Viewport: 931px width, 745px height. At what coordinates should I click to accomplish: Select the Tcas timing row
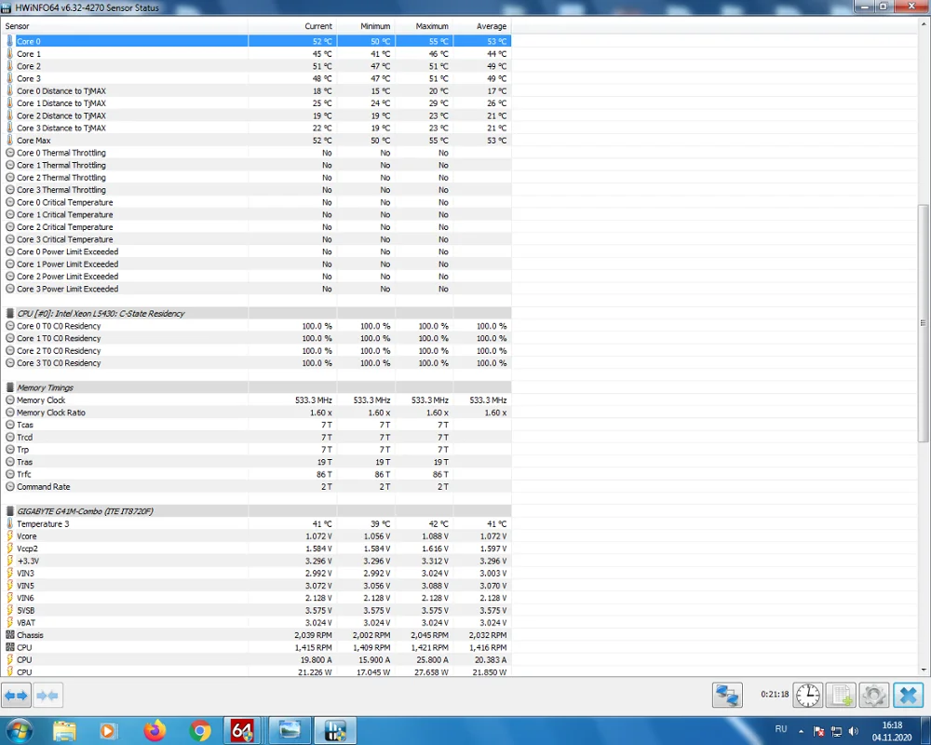256,425
